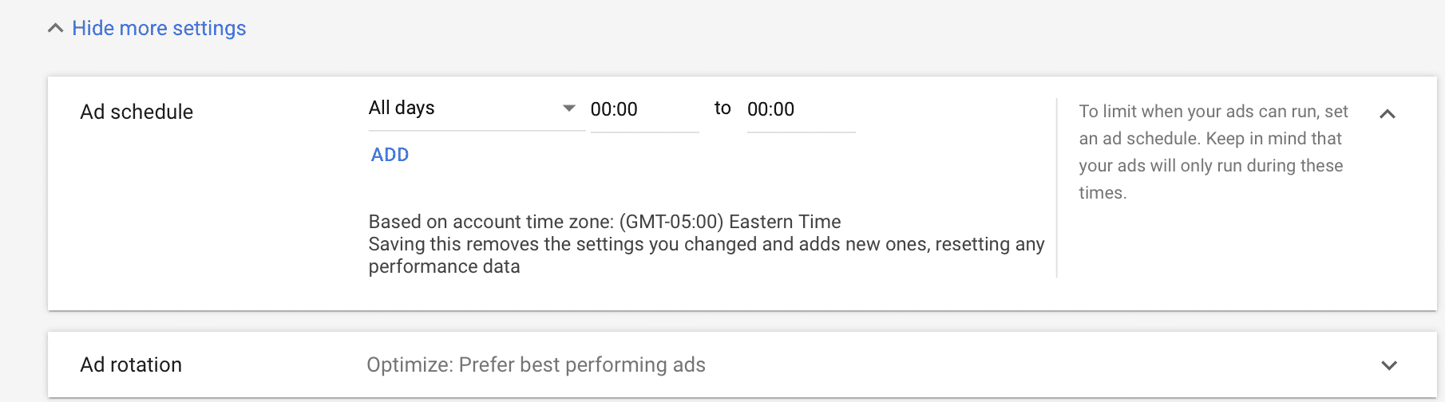Open the All days dropdown
Viewport: 1445px width, 402px height.
(x=477, y=108)
